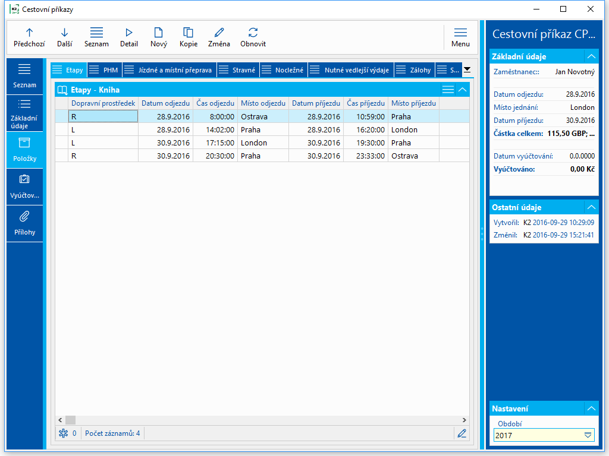This screenshot has height=456, width=609.
Task: Click the 10:59:00 arrival time cell
Action: pos(366,116)
